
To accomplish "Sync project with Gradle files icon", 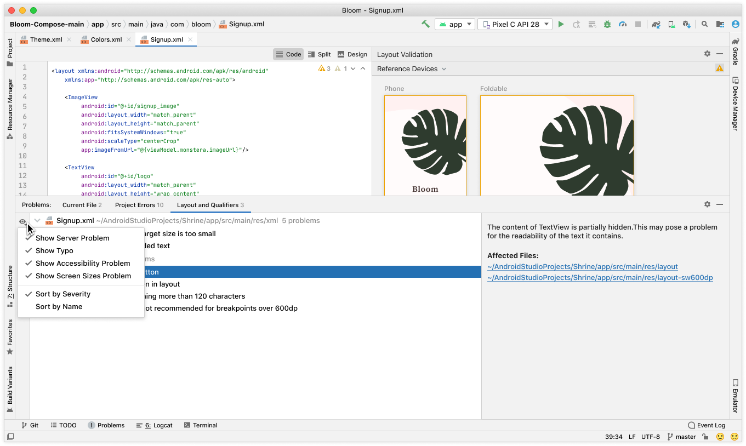I will coord(656,24).
